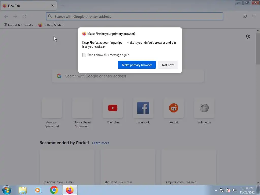Open the Action Center flag icon
260x195 pixels.
point(228,190)
